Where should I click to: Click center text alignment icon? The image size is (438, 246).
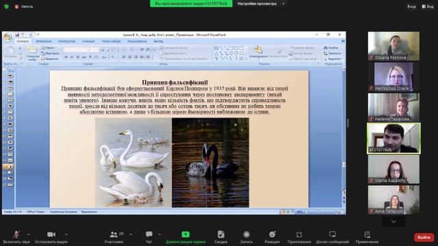coord(129,57)
